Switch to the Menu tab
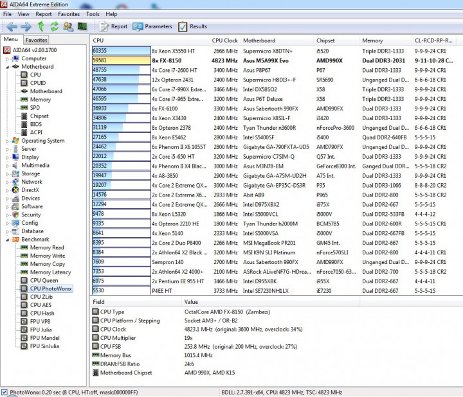This screenshot has height=397, width=463. point(11,40)
